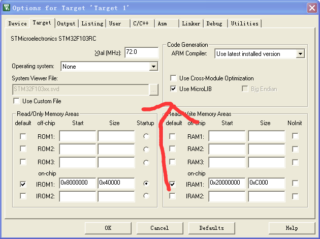Enable the RAM3 NoInit checkbox
The height and width of the screenshot is (239, 320).
tap(295, 162)
